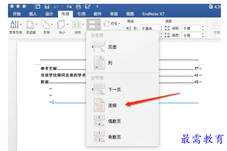Insert a 页面 page break
This screenshot has height=151, width=227.
pos(122,47)
